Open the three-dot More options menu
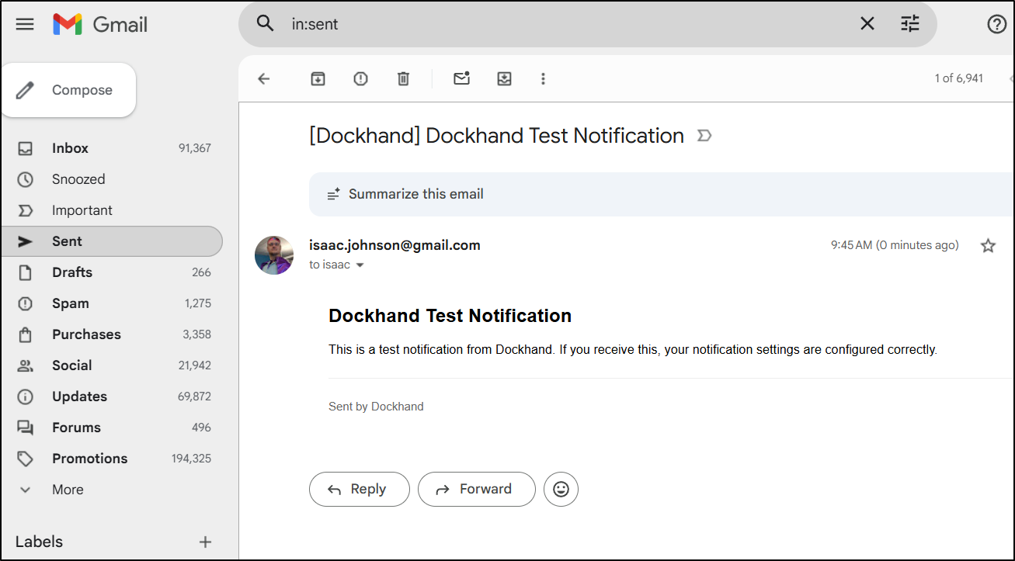This screenshot has height=561, width=1015. (x=543, y=78)
